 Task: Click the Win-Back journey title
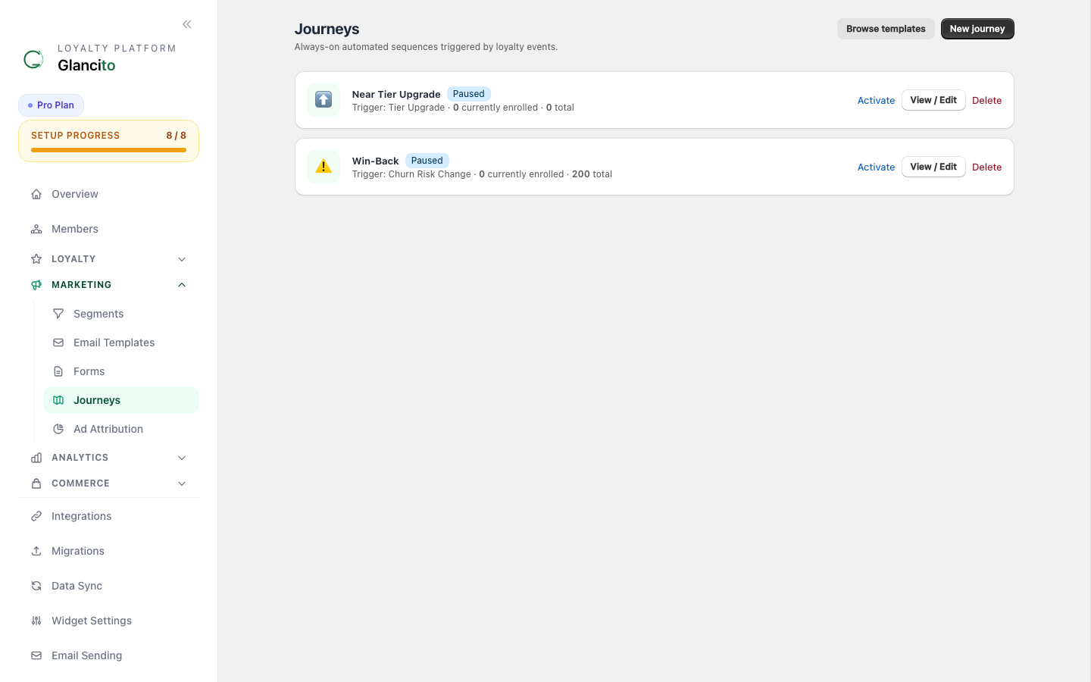click(375, 161)
